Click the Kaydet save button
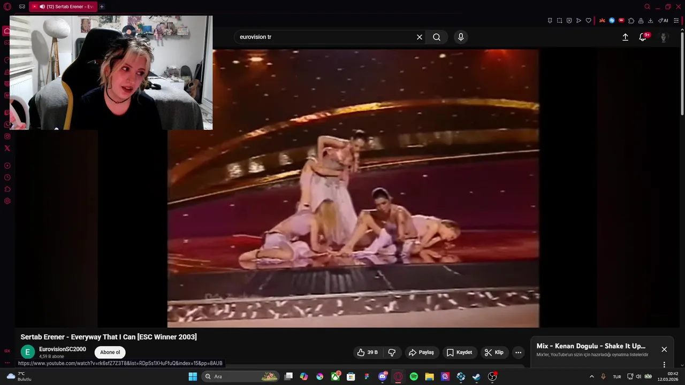Image resolution: width=685 pixels, height=385 pixels. tap(459, 352)
